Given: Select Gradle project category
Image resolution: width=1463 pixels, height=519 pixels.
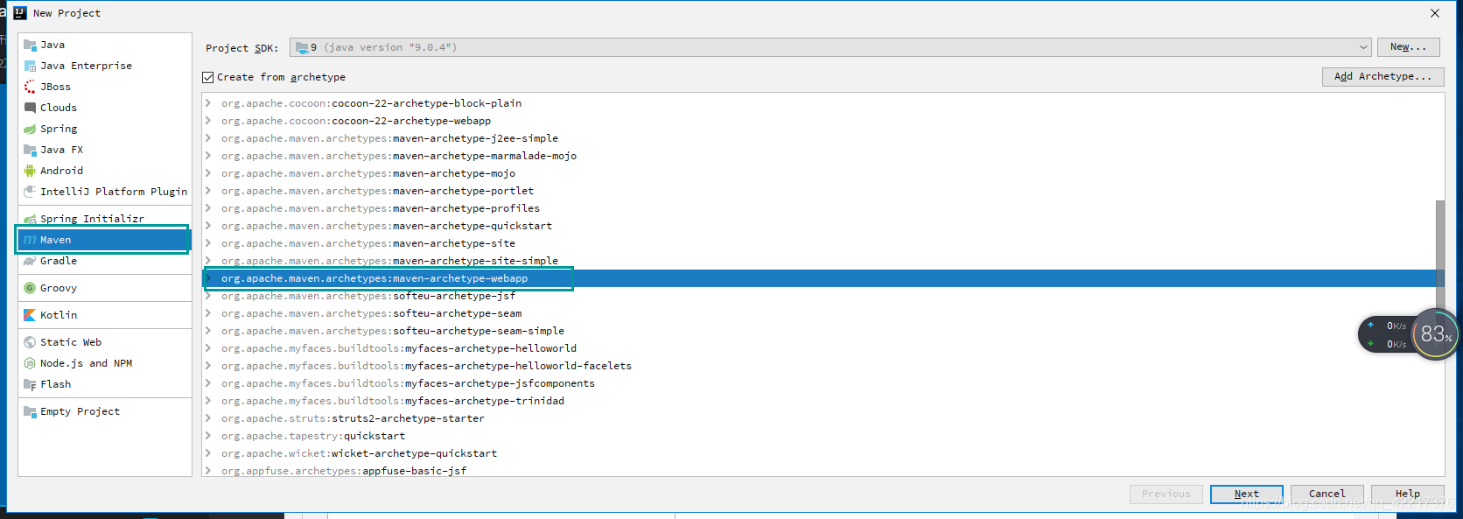Looking at the screenshot, I should pos(105,261).
